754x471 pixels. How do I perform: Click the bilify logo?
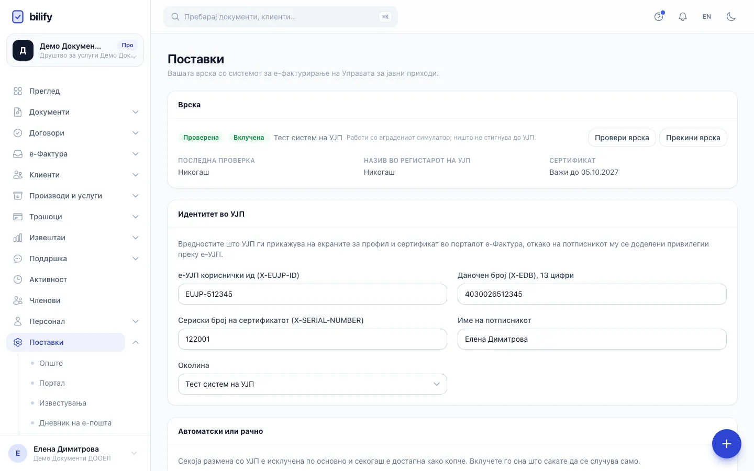tap(32, 17)
